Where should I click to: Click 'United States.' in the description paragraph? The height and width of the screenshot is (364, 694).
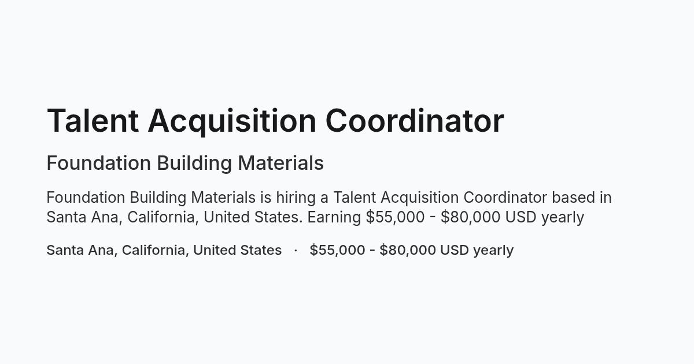(253, 217)
